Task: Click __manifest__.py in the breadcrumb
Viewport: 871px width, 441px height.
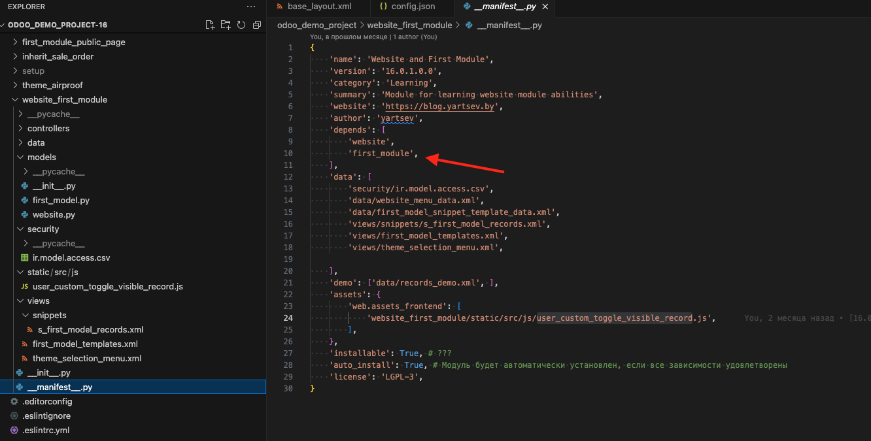Action: coord(509,25)
